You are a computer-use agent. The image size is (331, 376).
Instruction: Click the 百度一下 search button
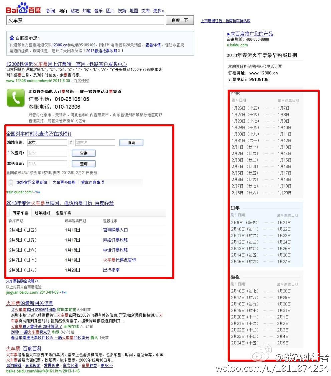tap(180, 20)
